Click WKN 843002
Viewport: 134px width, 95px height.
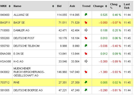click(5, 72)
